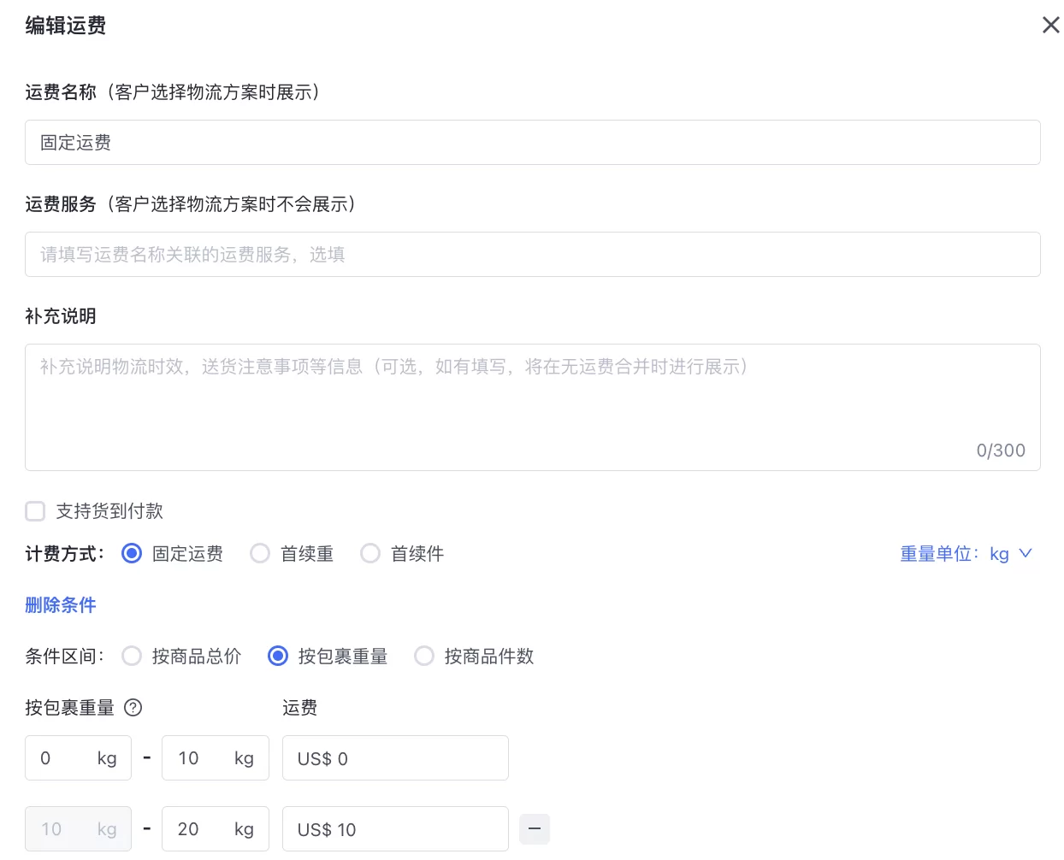1064x860 pixels.
Task: Select the 首续件 billing option
Action: [x=370, y=553]
